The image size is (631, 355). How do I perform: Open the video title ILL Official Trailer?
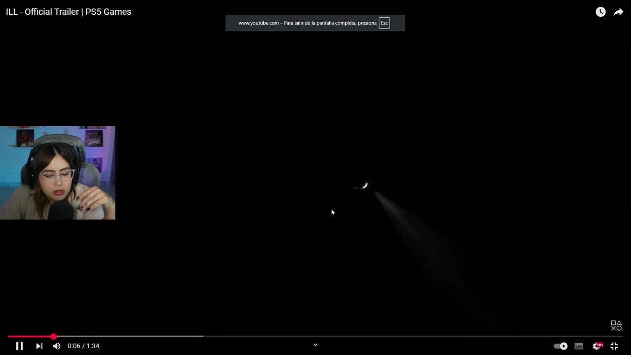coord(69,12)
